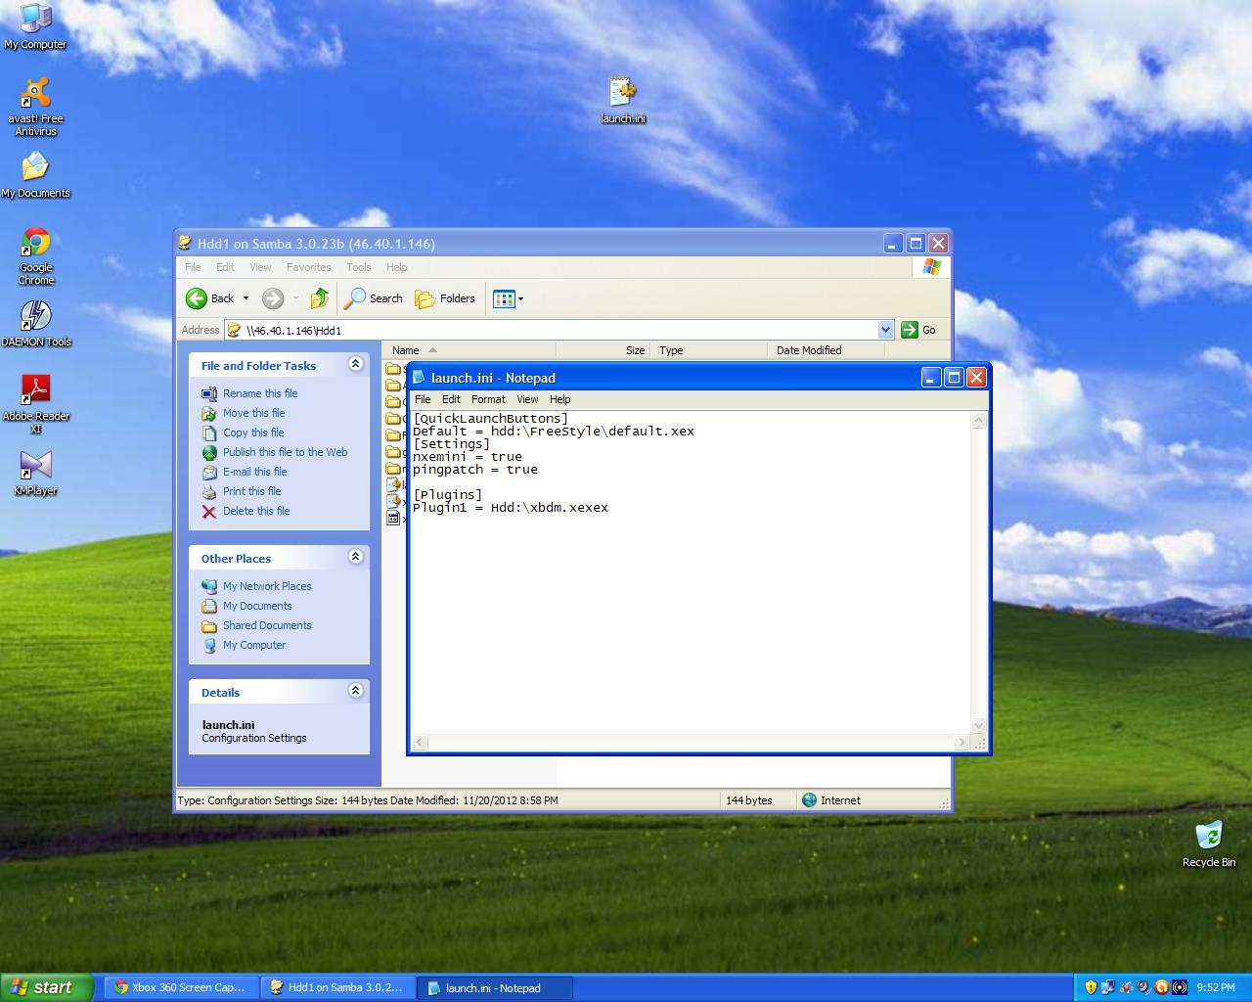This screenshot has height=1002, width=1252.
Task: Click Publish this file to the Web
Action: point(285,452)
